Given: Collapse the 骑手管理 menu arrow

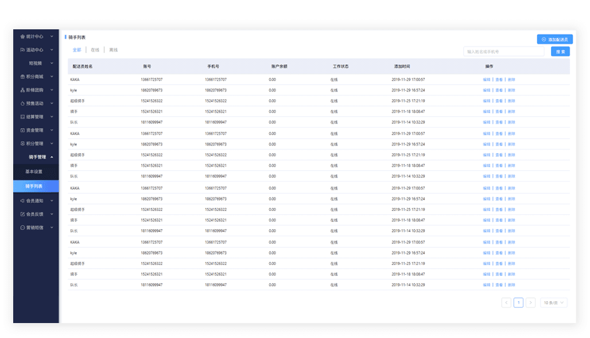Looking at the screenshot, I should pyautogui.click(x=52, y=157).
